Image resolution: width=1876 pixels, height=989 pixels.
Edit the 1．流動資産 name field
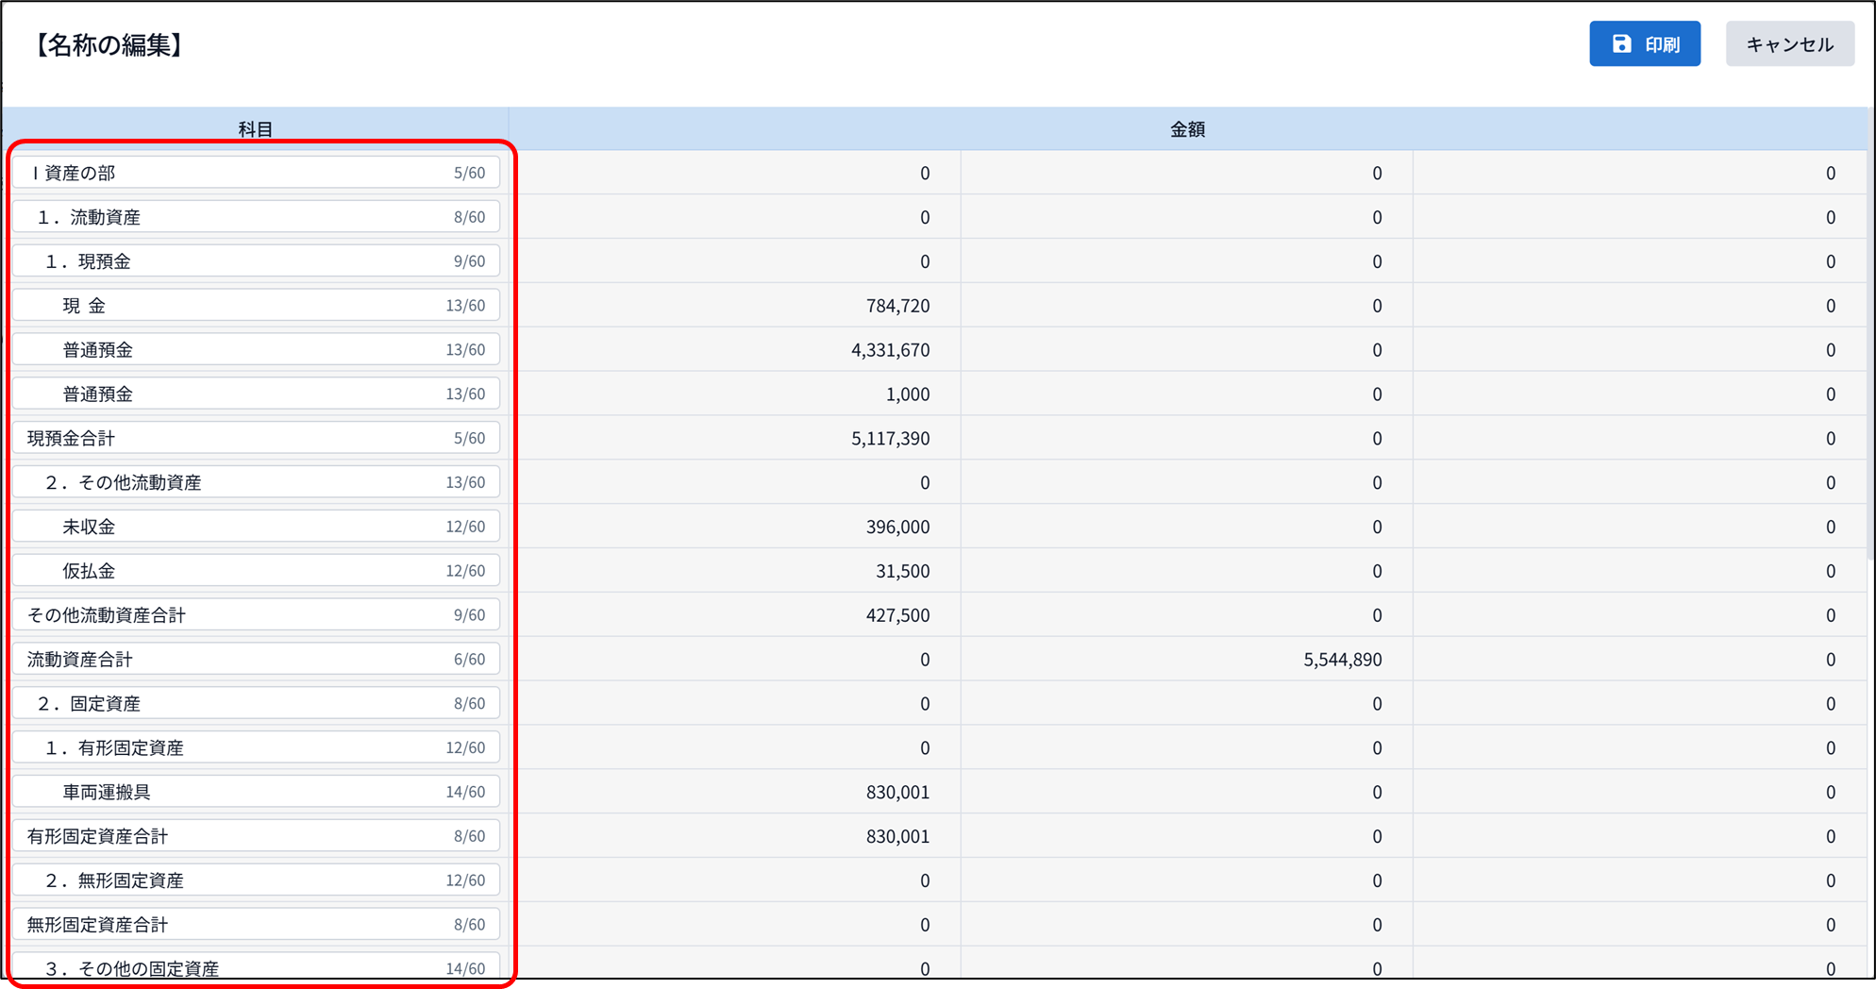[256, 217]
